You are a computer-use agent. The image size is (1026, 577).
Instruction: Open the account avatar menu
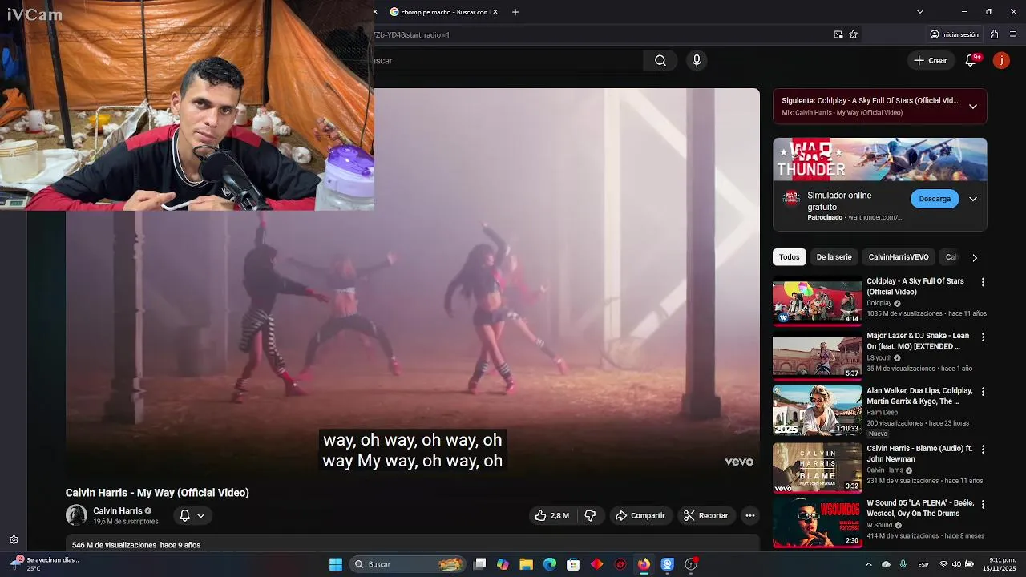[x=1001, y=60]
